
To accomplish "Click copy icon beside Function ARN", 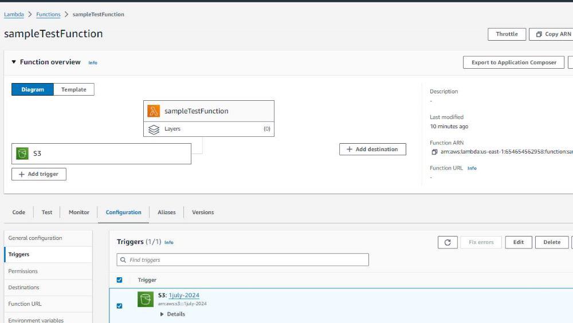I will (434, 152).
